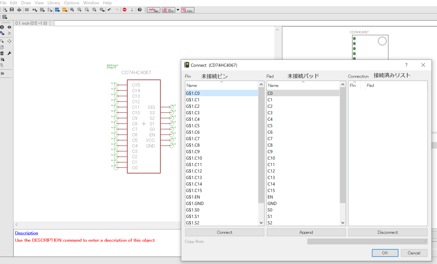Select pin G$1.C0 in the Pin list
The image size is (437, 264).
click(x=221, y=93)
